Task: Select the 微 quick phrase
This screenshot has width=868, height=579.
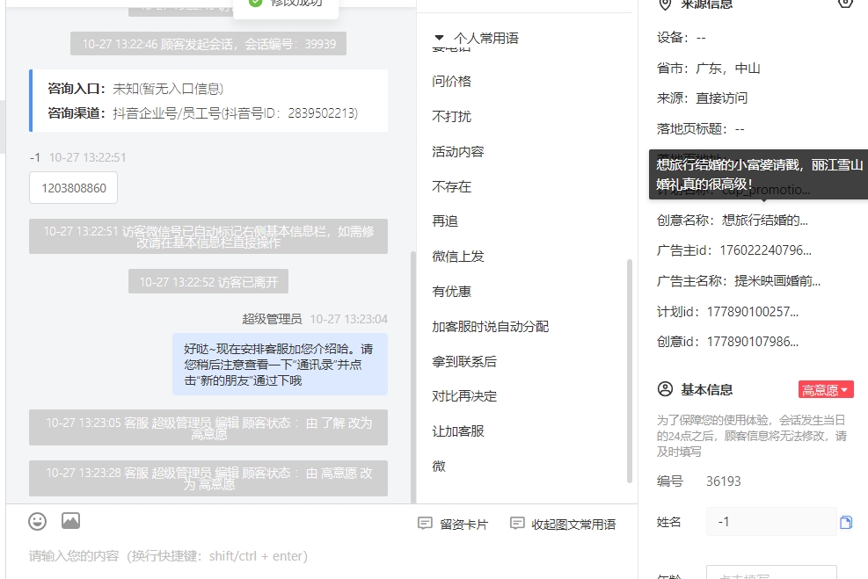Action: pyautogui.click(x=439, y=467)
